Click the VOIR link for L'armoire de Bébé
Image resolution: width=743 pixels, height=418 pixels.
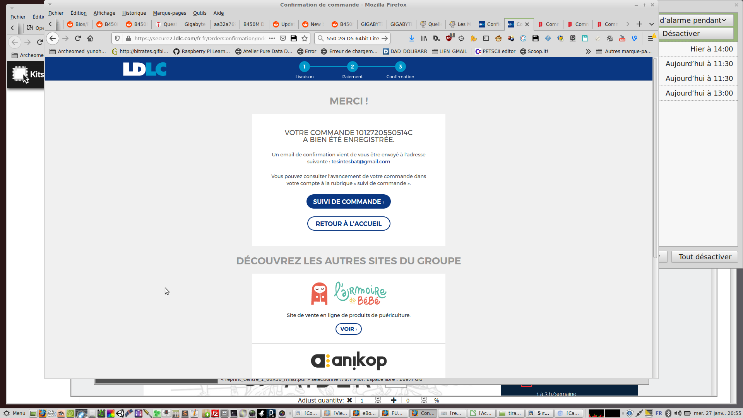(x=348, y=329)
